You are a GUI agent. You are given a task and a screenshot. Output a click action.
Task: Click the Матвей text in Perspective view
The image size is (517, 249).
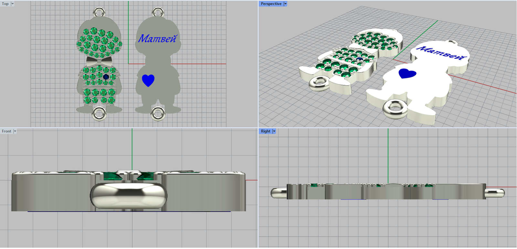442,53
